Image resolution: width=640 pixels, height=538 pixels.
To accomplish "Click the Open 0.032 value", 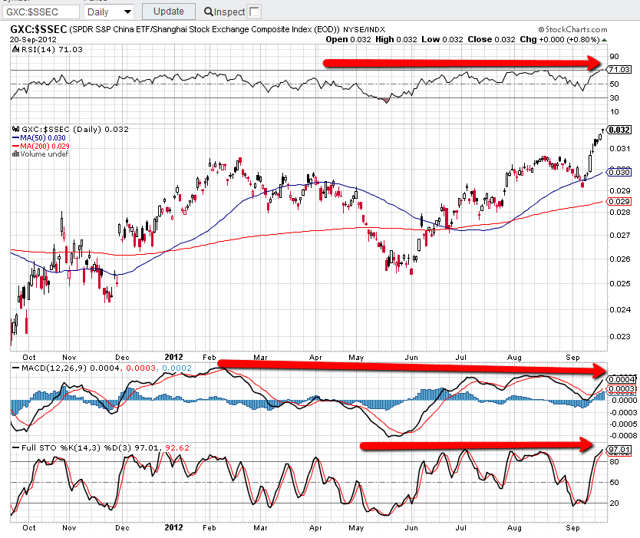I will (348, 40).
